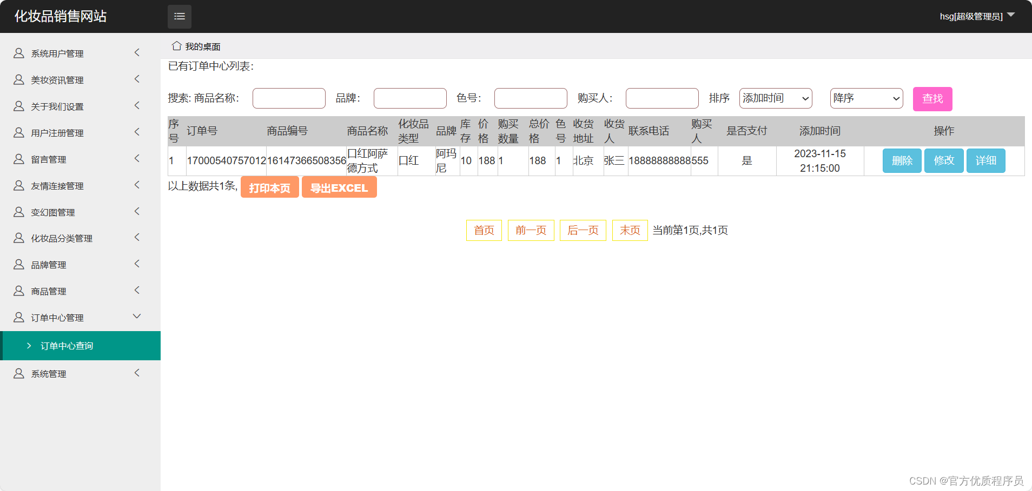Click the user icon beside 关于我们设置
The image size is (1032, 491).
19,106
